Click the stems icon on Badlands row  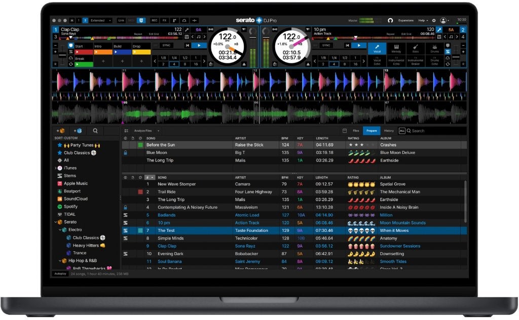(126, 215)
